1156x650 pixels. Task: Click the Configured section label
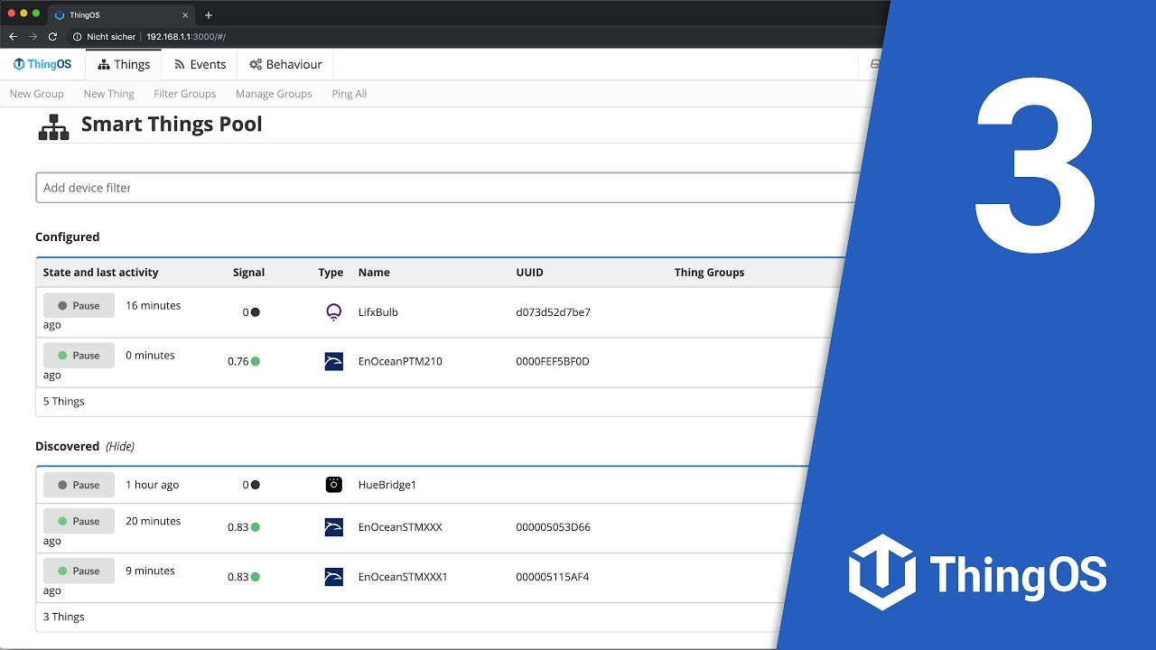coord(68,237)
